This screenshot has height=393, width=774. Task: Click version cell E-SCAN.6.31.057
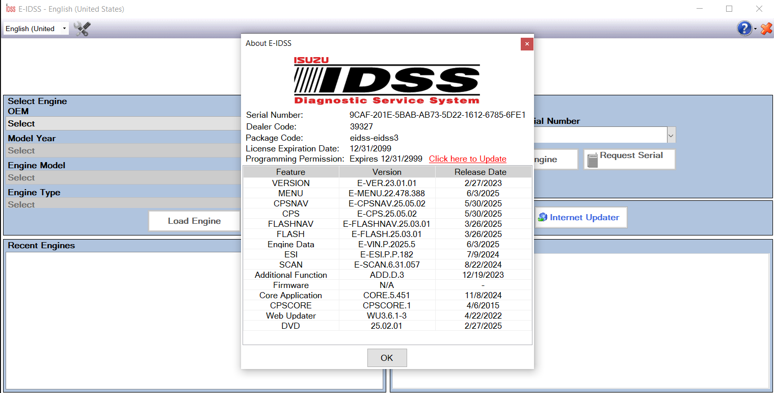tap(387, 265)
